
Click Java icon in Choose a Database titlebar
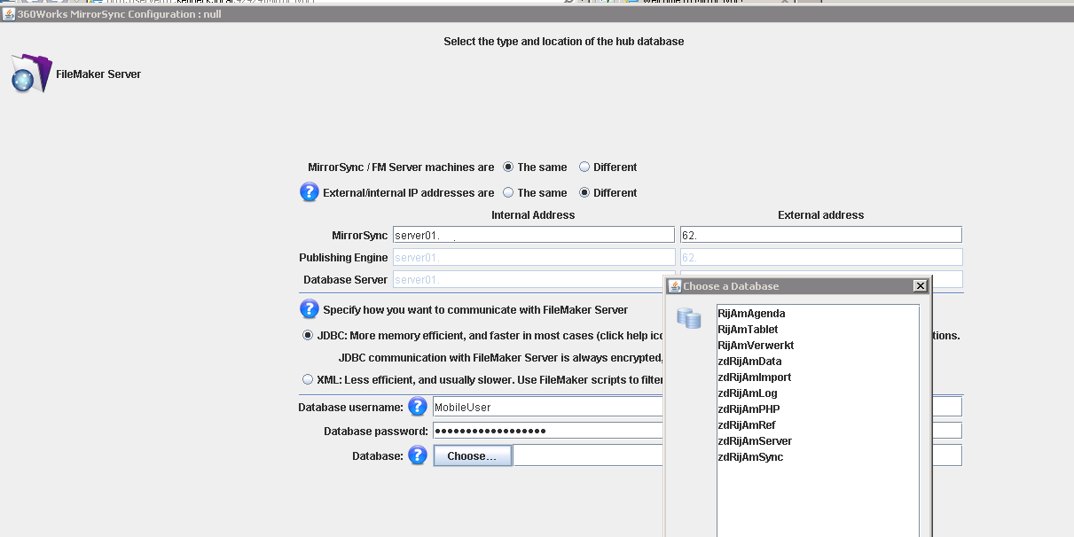[674, 286]
